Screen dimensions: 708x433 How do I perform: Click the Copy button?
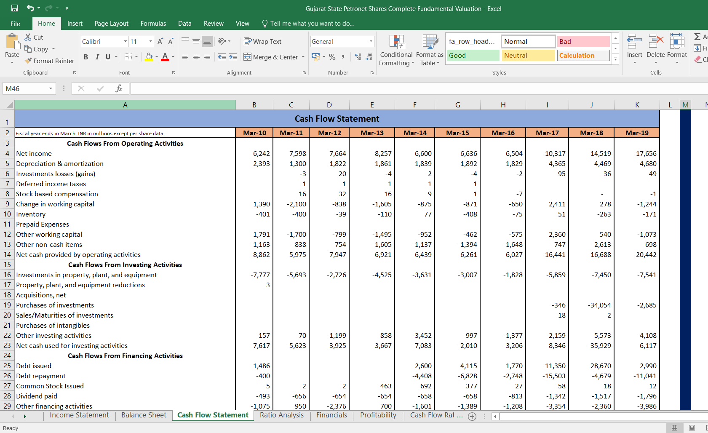(37, 49)
